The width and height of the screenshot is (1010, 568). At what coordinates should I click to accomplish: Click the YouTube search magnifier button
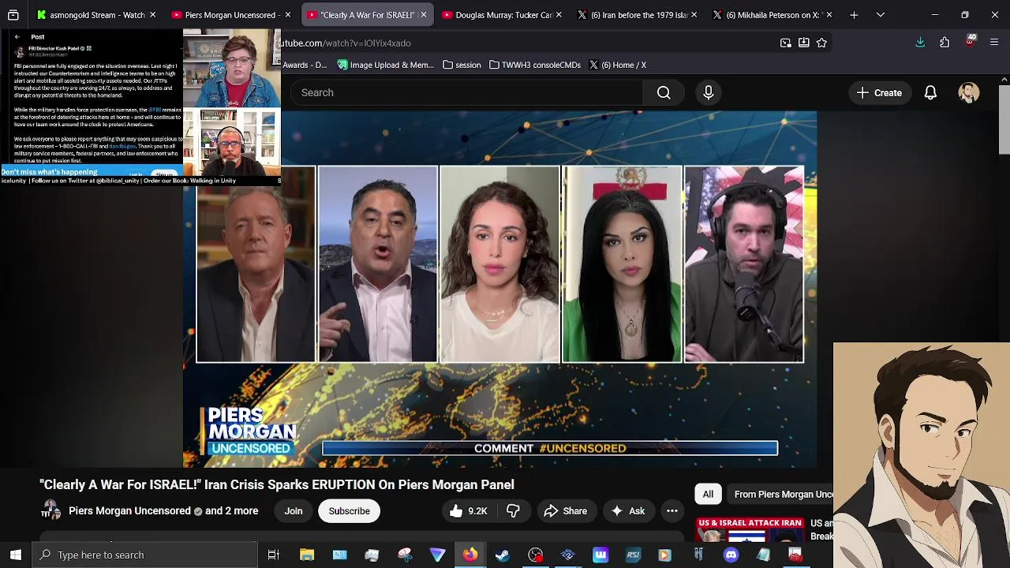[664, 92]
